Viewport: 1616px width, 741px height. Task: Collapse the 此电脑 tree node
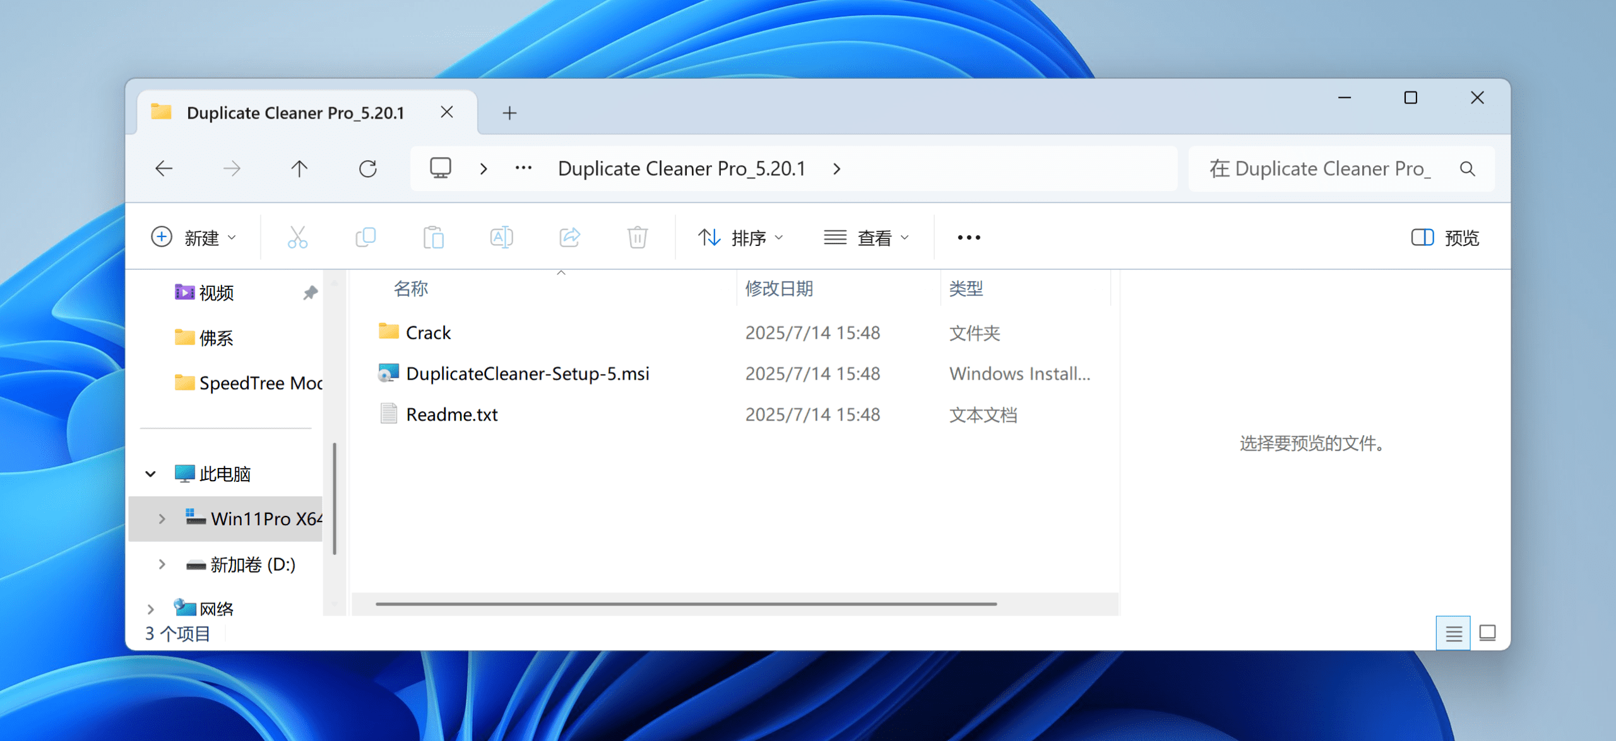(151, 474)
